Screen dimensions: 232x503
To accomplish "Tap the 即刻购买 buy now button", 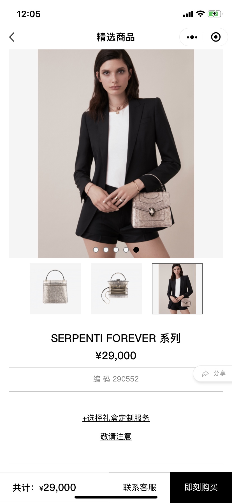I will click(x=201, y=488).
